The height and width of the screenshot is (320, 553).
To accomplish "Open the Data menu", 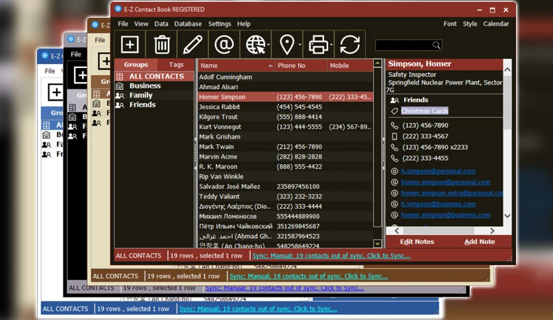I will pyautogui.click(x=161, y=24).
